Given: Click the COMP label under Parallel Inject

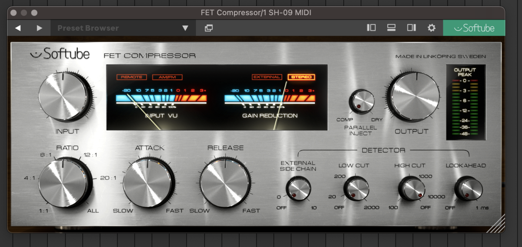Looking at the screenshot, I should tap(345, 120).
